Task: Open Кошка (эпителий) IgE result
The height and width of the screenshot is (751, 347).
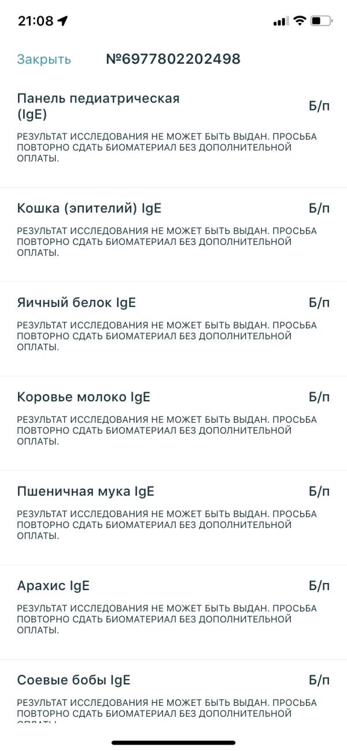Action: pos(173,235)
